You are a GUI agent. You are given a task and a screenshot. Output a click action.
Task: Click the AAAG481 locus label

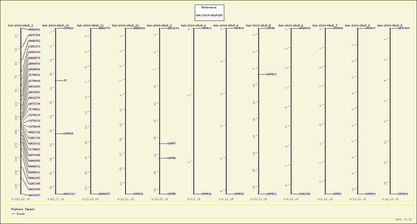tap(34, 29)
